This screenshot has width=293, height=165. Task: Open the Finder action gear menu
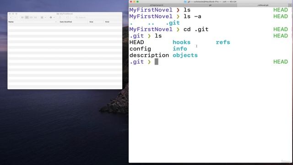[x=52, y=17]
